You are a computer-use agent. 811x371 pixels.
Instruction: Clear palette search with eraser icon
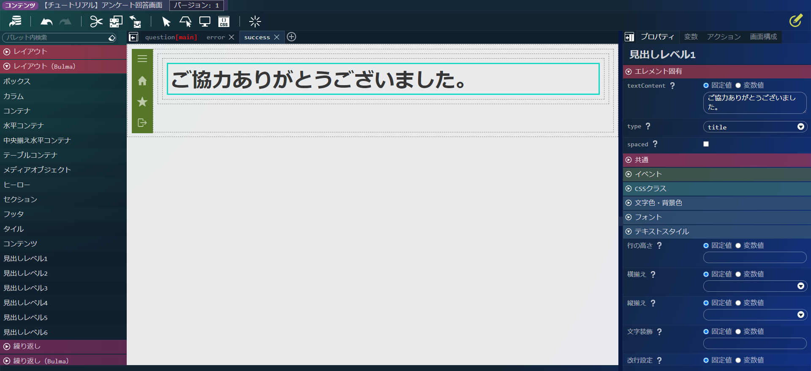(x=112, y=38)
